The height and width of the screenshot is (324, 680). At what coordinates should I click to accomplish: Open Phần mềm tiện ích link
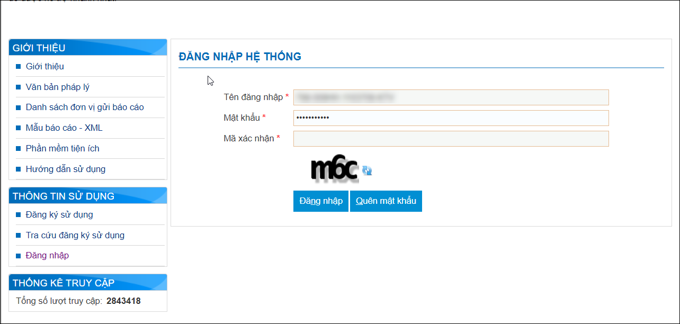(62, 148)
